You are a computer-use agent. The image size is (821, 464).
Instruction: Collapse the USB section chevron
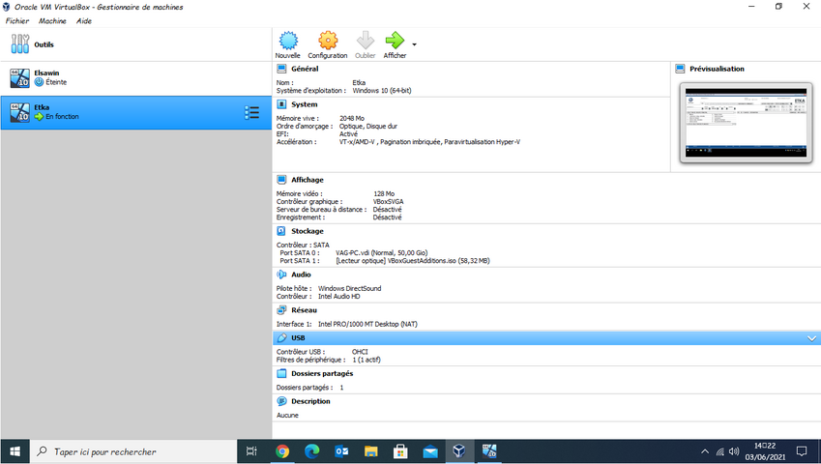(811, 338)
